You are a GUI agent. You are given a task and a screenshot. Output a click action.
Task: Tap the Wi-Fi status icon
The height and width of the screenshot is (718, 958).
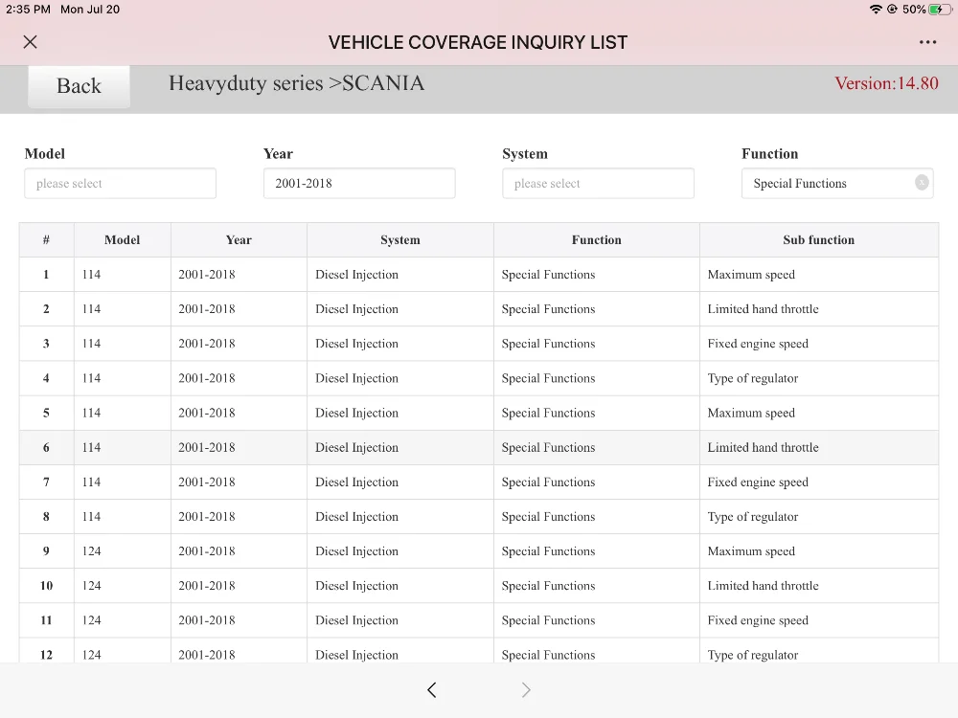pos(876,10)
